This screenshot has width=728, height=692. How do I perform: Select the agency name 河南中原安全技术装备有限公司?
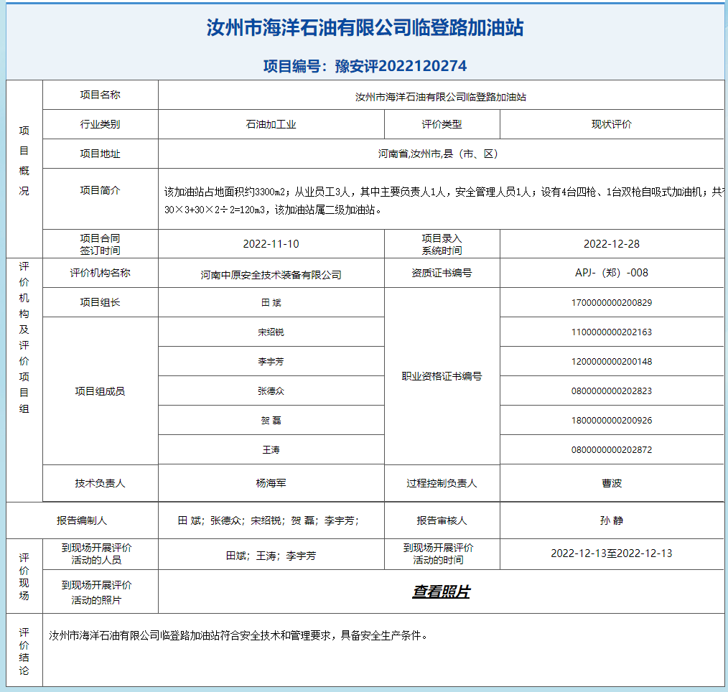[x=271, y=275]
